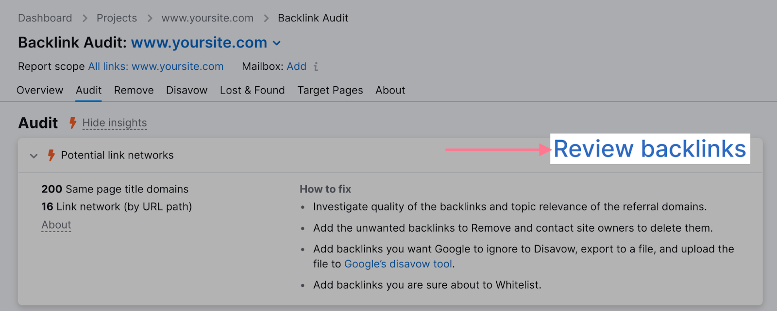Go to Projects in the breadcrumb
The width and height of the screenshot is (777, 311).
[x=117, y=18]
